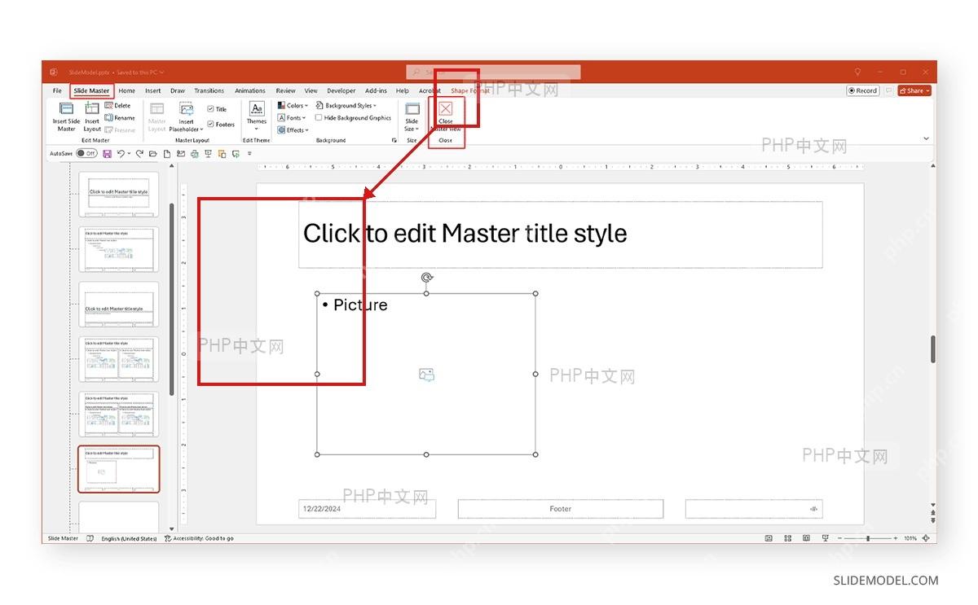Rename the selected layout
The width and height of the screenshot is (978, 605).
(119, 117)
